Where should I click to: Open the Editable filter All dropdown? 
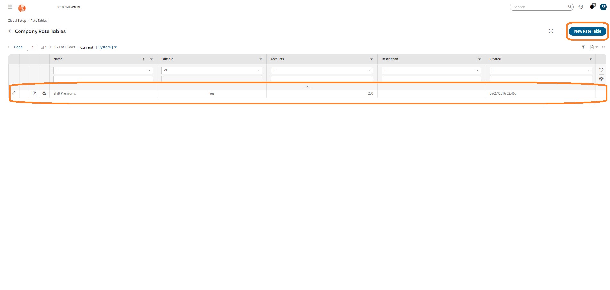(x=211, y=70)
